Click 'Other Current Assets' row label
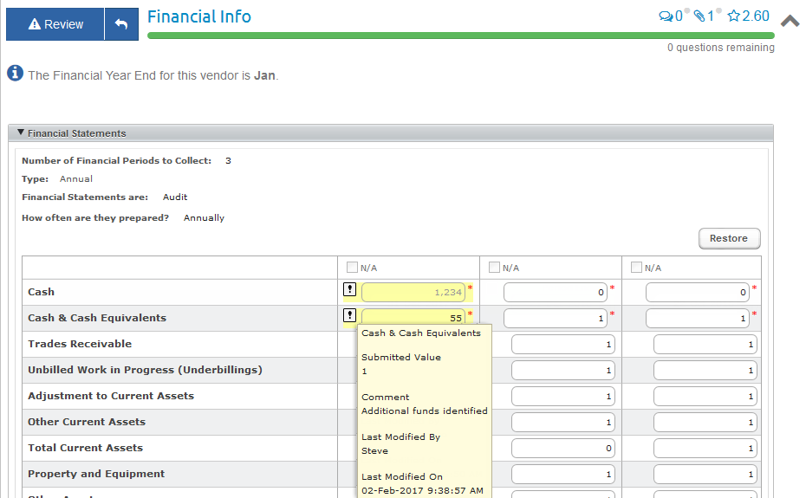This screenshot has height=498, width=806. 87,422
